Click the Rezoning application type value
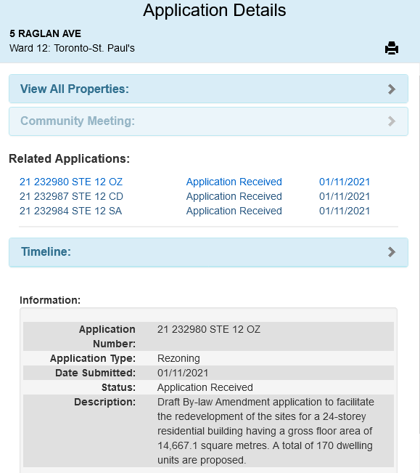This screenshot has height=473, width=420. click(178, 358)
